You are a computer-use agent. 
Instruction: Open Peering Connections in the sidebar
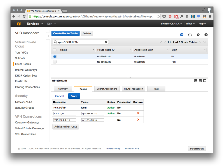pyautogui.click(x=27, y=87)
